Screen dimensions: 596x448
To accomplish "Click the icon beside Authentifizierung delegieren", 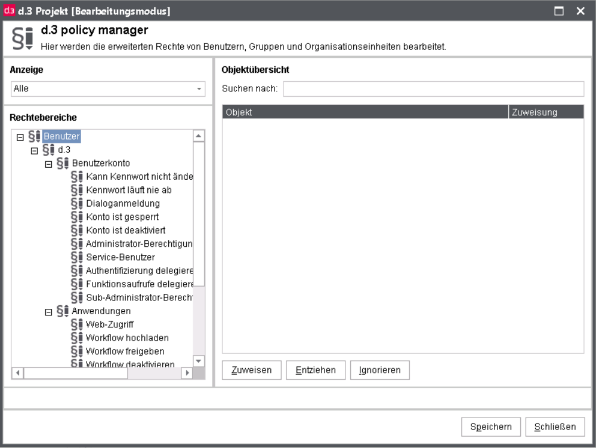I will 77,271.
